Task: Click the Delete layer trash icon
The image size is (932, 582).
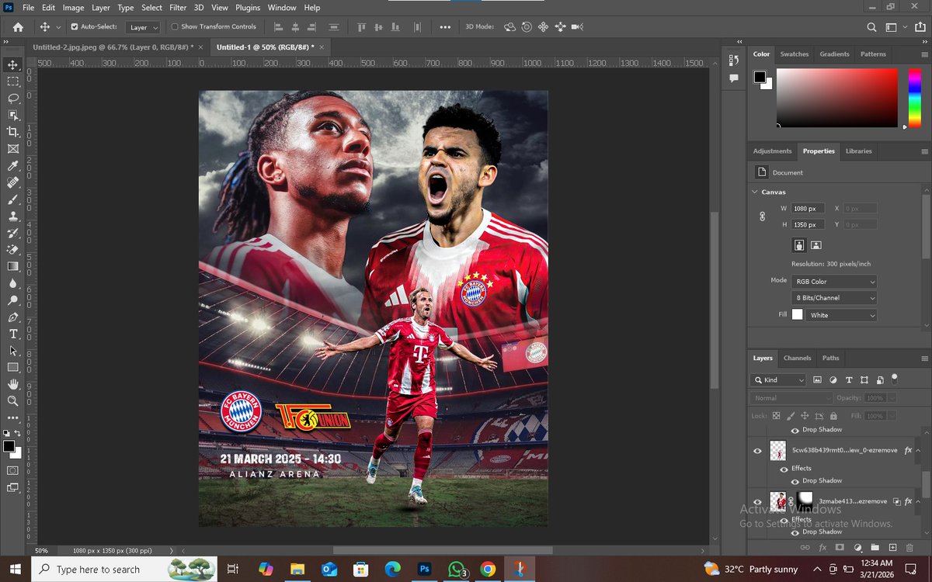Action: tap(909, 548)
